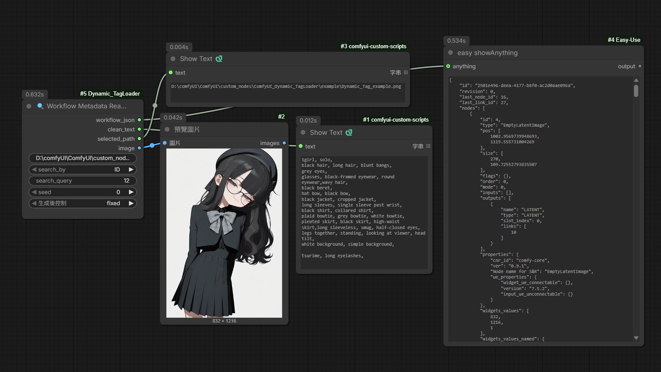Click the blue images output dot
This screenshot has width=661, height=372.
click(x=284, y=143)
